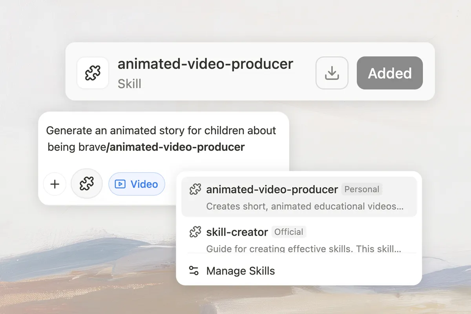Toggle the Video mode chip
Screen dimensions: 471x314
(x=137, y=184)
